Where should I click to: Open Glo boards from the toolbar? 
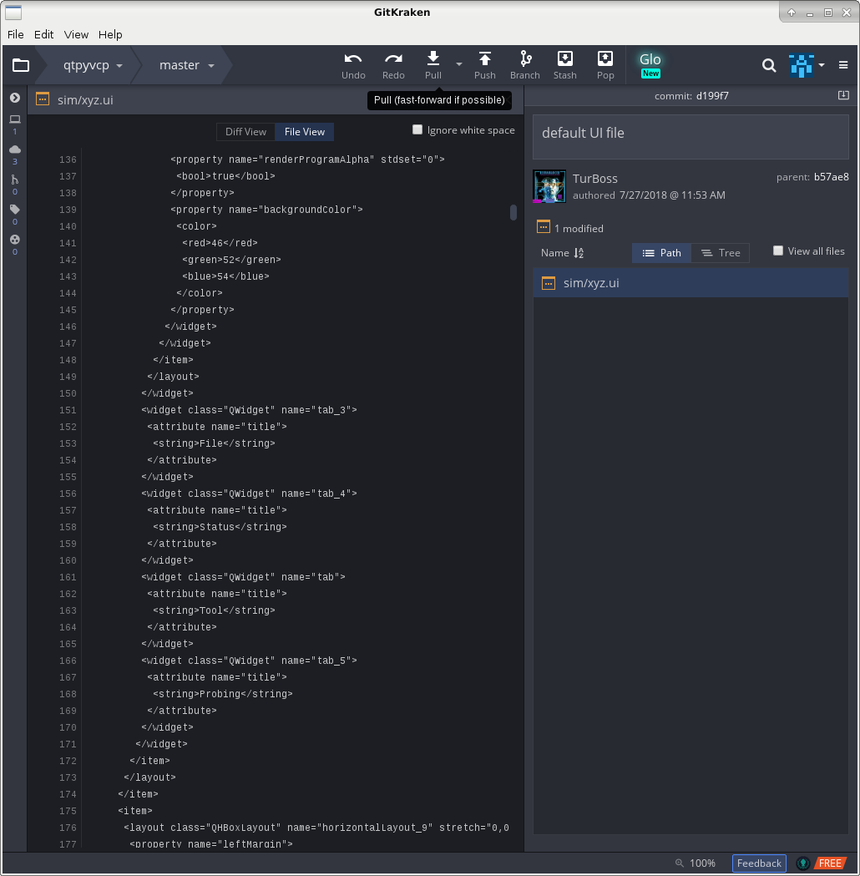click(x=650, y=65)
